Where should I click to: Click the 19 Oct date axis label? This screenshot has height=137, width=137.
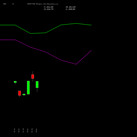point(36,130)
